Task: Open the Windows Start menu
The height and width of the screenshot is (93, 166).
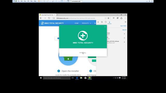Action: pos(41,78)
